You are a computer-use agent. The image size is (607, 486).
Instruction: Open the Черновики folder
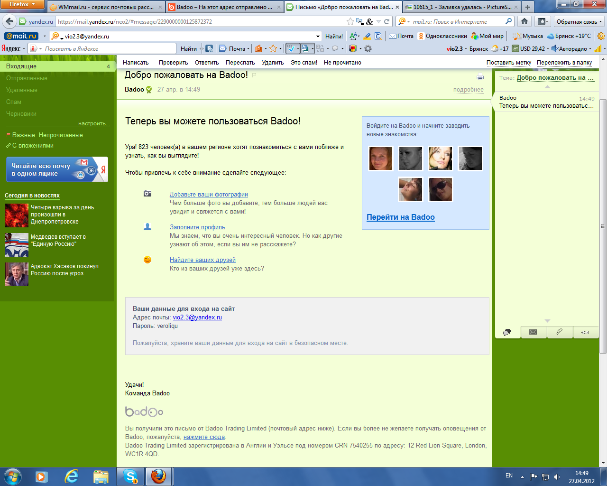(x=21, y=113)
